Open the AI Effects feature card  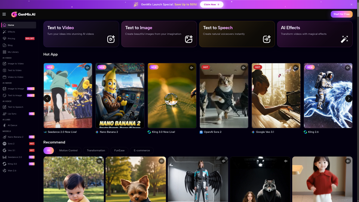tap(315, 34)
